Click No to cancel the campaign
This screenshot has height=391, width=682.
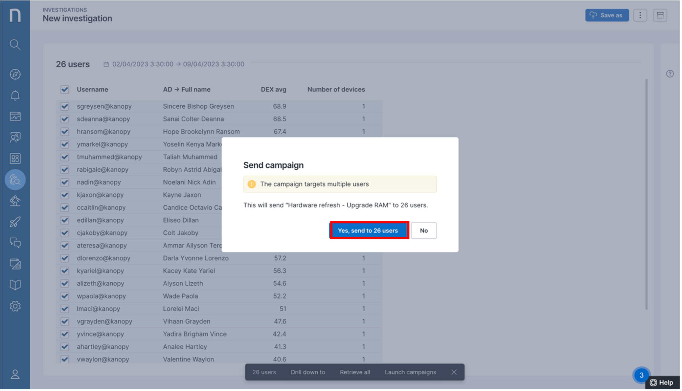click(423, 230)
